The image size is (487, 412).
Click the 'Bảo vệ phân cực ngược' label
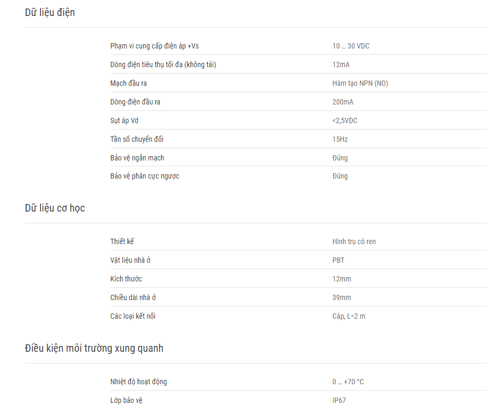(x=145, y=176)
